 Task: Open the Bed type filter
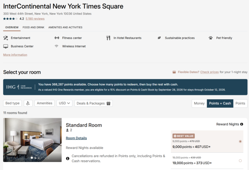tap(12, 103)
